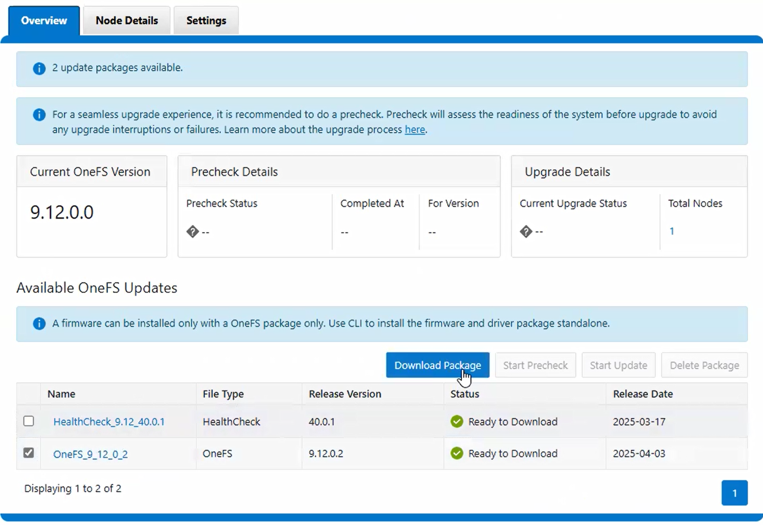Switch to the Node Details tab
Image resolution: width=763 pixels, height=525 pixels.
(127, 21)
